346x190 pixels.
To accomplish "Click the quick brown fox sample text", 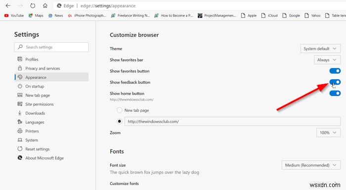I will [x=154, y=172].
